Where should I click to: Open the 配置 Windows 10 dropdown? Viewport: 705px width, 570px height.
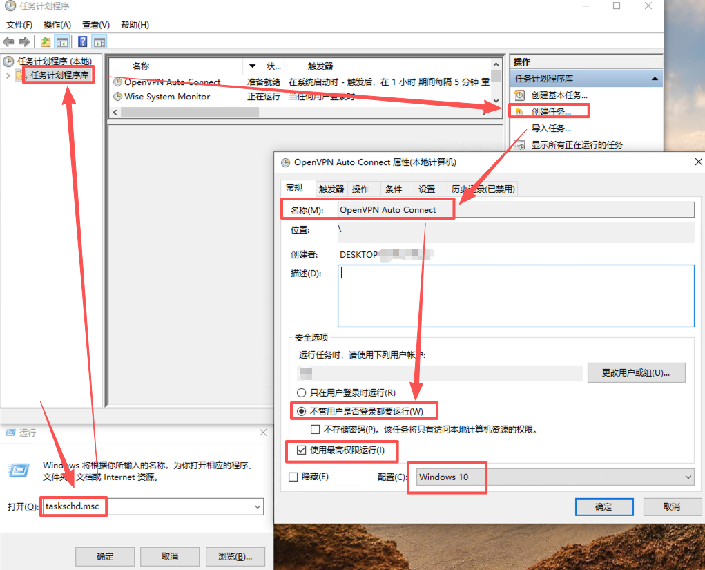click(688, 477)
